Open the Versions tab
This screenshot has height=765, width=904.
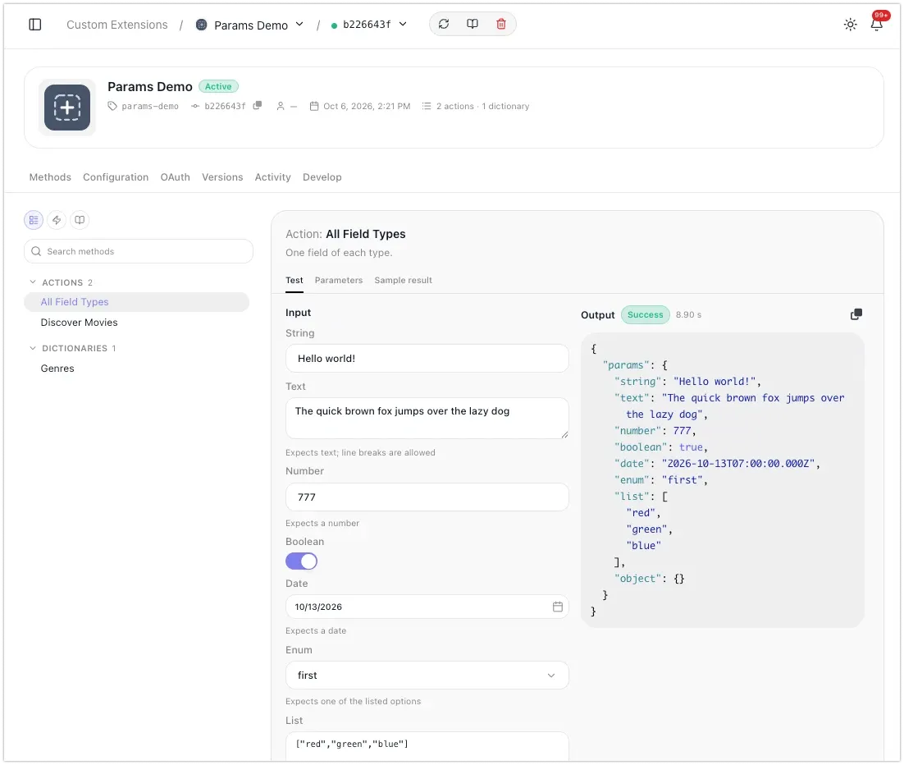pyautogui.click(x=222, y=177)
